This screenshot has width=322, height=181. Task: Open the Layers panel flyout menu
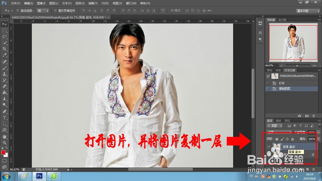[319, 120]
